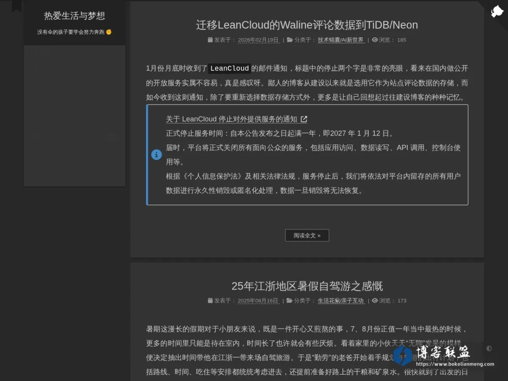Open post title 迁移LeanCloud的Waline评论数据到TiDB/Neon
The height and width of the screenshot is (381, 508).
tap(307, 25)
